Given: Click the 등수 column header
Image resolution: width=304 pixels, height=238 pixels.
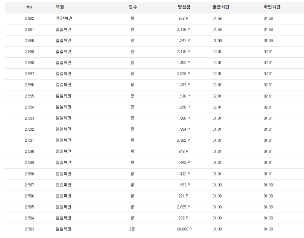Looking at the screenshot, I should point(133,7).
